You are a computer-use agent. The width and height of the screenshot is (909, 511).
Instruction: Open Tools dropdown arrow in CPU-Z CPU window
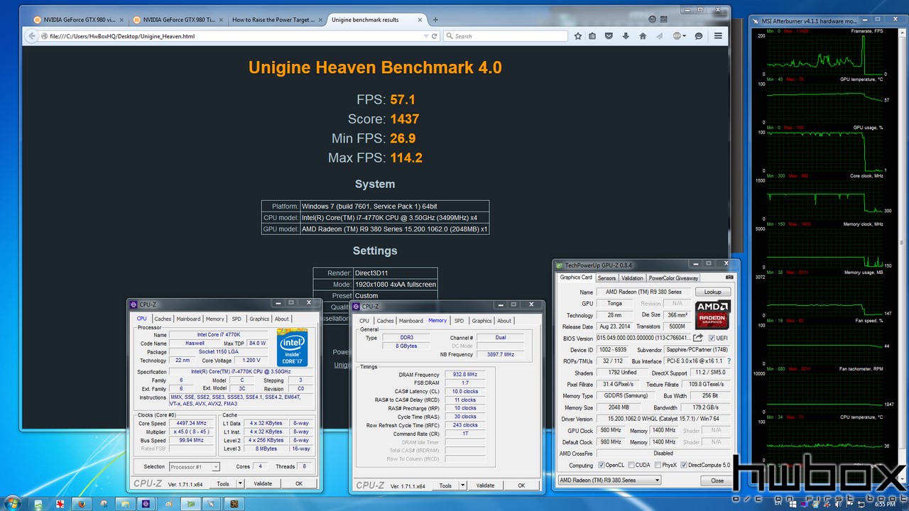240,483
